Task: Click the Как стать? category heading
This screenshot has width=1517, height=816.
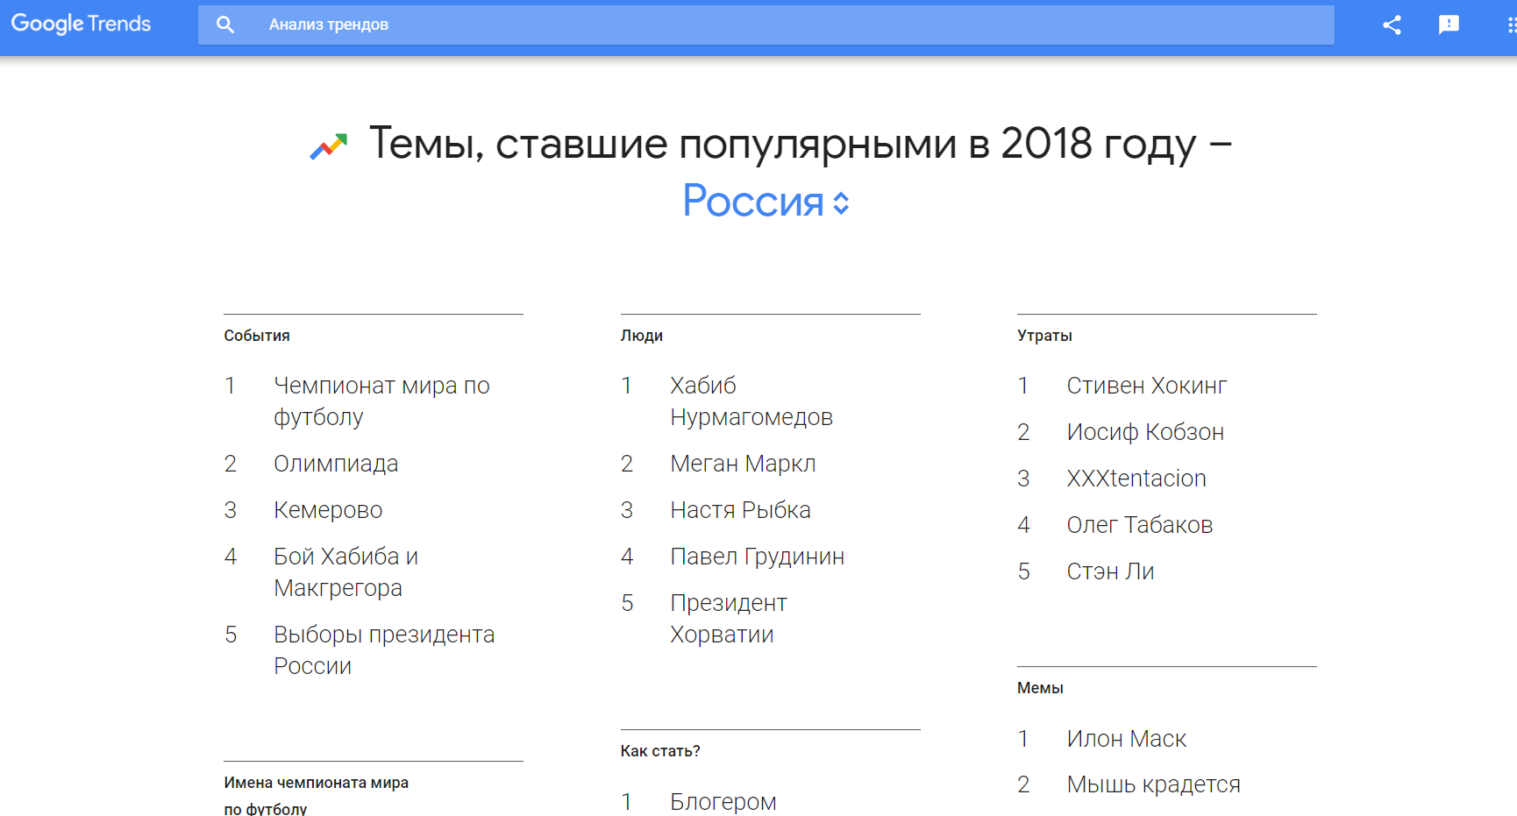Action: [660, 751]
